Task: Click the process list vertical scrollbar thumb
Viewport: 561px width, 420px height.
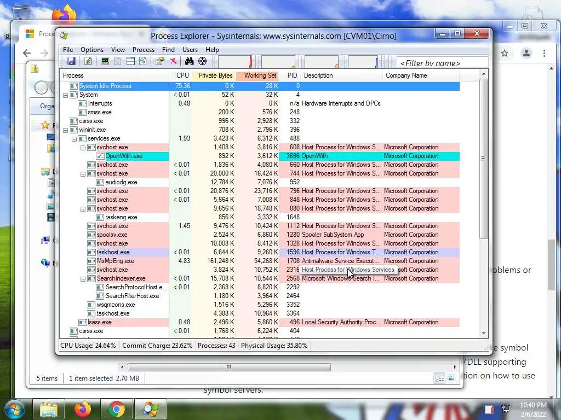Action: [483, 159]
